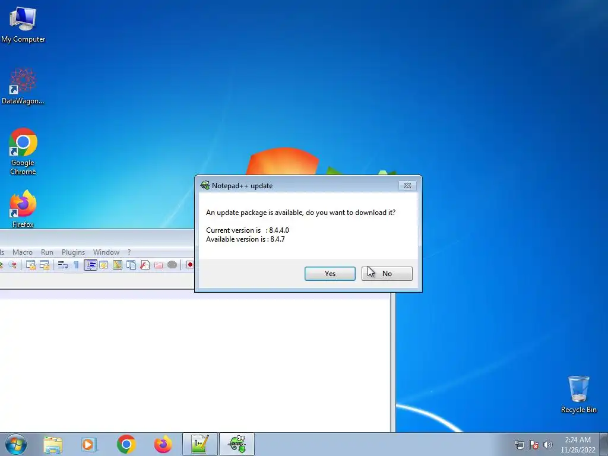Close the Notepad++ update dialog
608x456 pixels.
[407, 186]
